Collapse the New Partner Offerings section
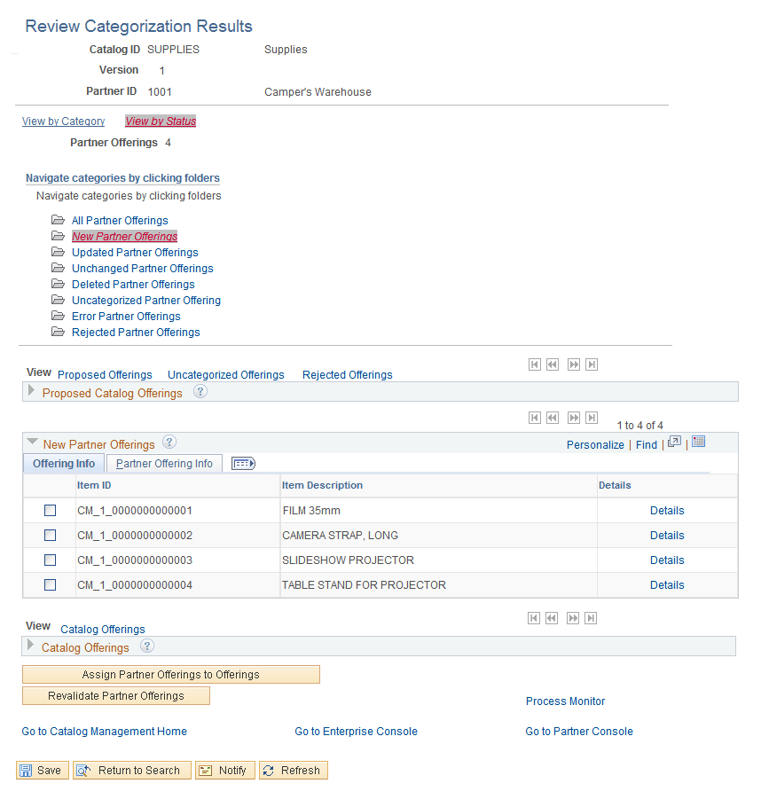Image resolution: width=761 pixels, height=799 pixels. (x=33, y=443)
